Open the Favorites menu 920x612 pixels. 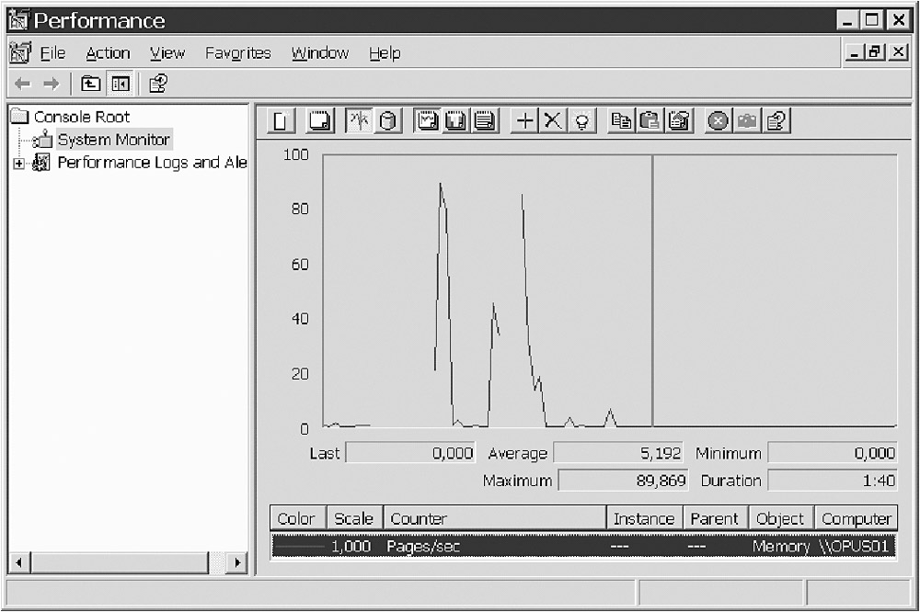coord(237,53)
